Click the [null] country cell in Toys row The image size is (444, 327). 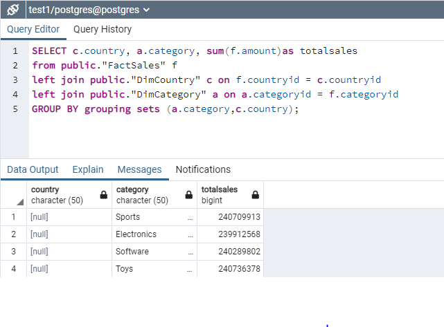pos(69,268)
